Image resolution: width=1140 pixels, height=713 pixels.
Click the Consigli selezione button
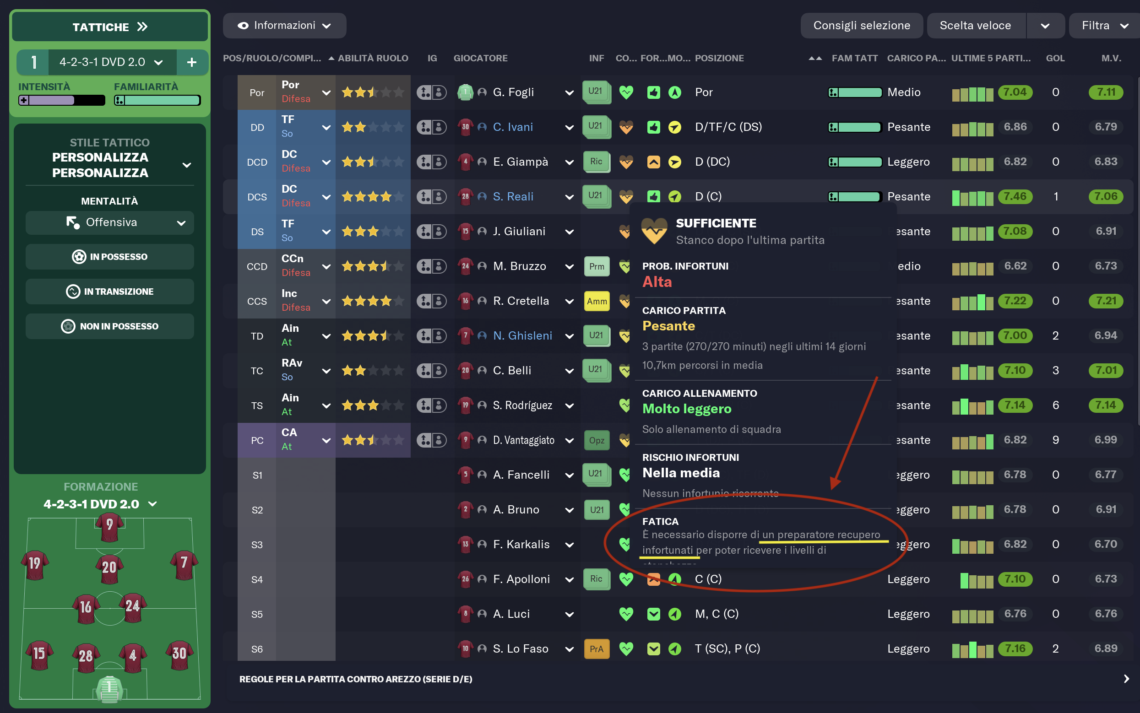click(x=861, y=26)
